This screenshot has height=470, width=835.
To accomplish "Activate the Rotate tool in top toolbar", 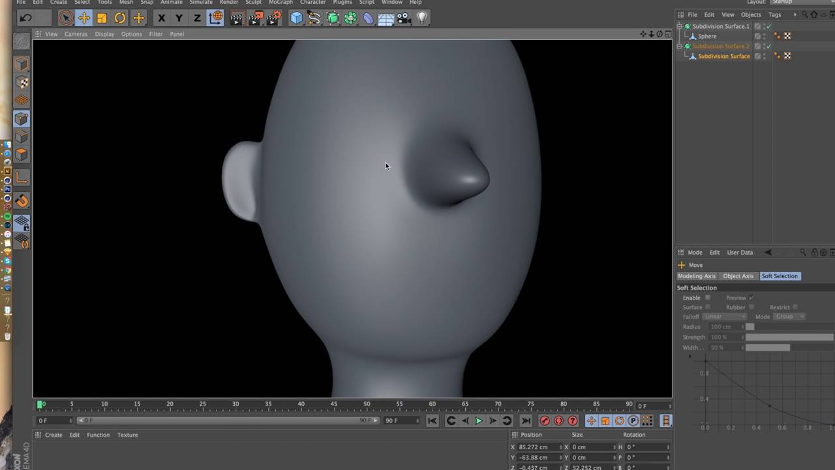I will click(120, 18).
